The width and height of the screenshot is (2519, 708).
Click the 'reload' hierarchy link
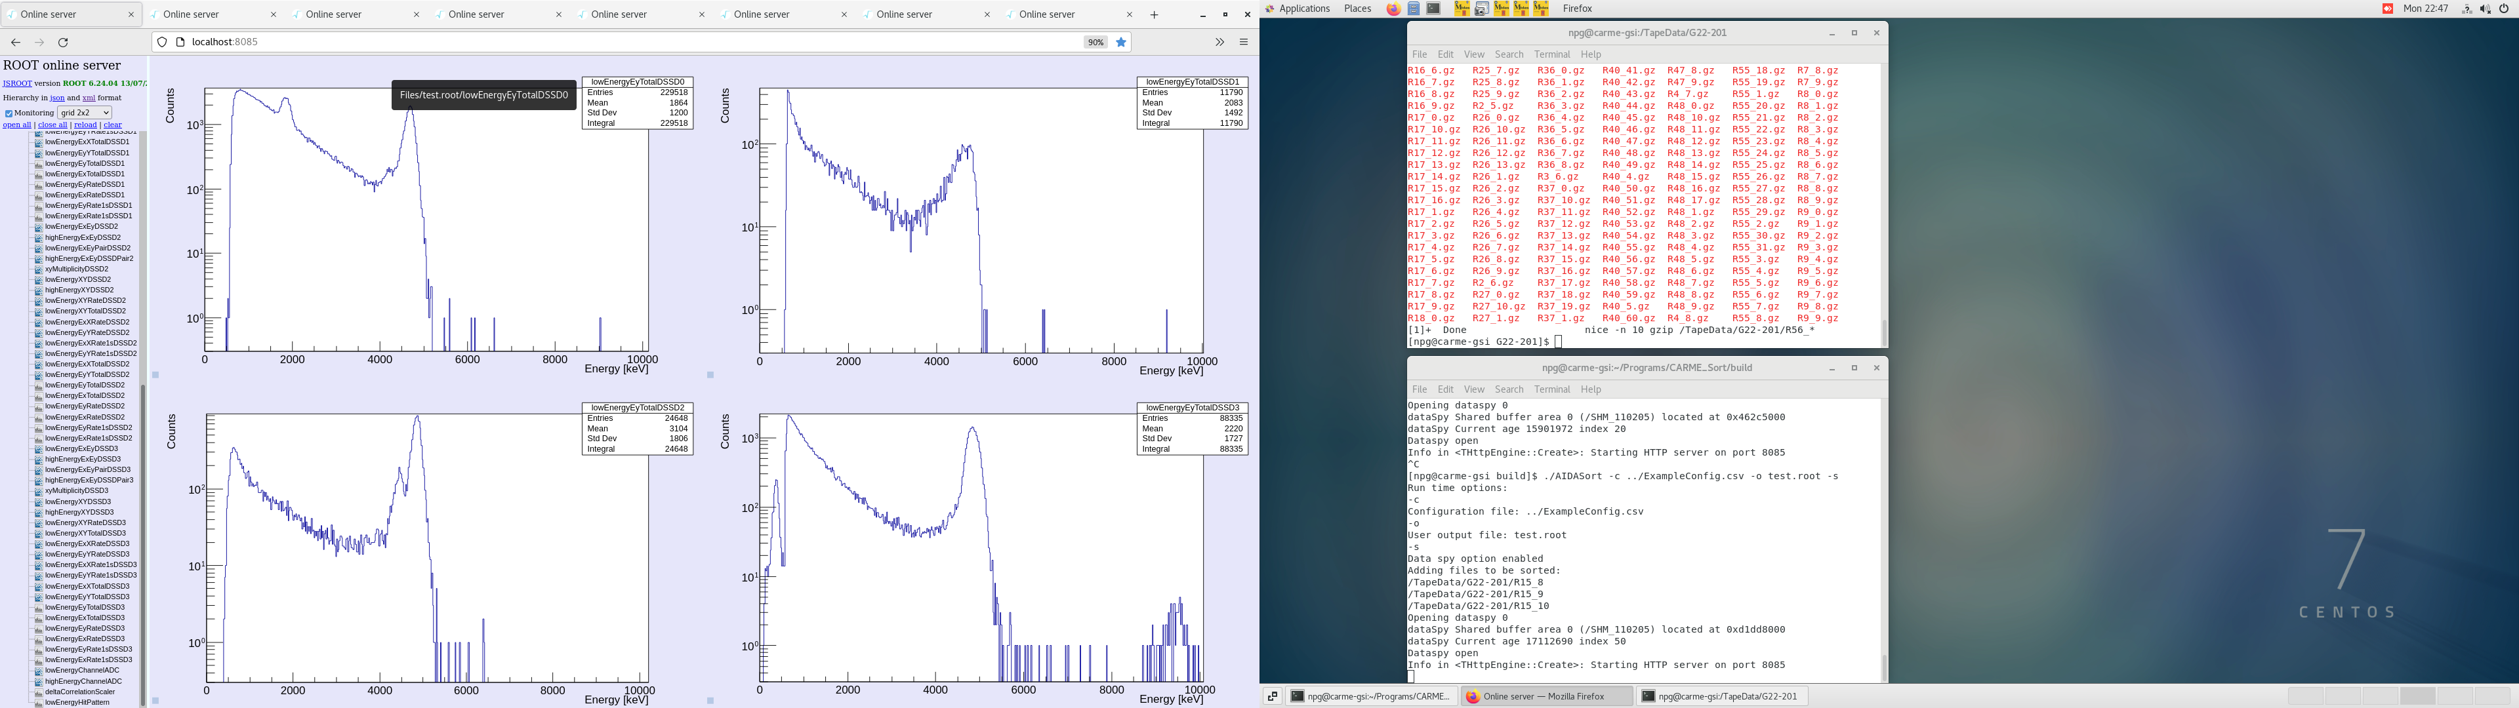coord(85,125)
